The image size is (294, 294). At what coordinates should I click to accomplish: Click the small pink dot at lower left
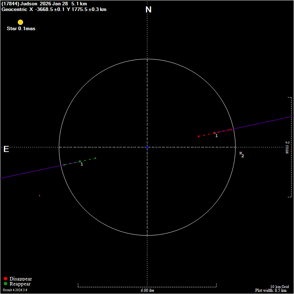[x=39, y=196]
